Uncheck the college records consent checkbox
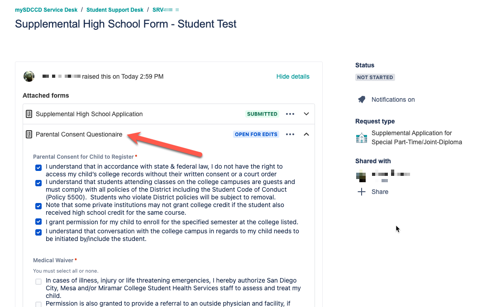Image resolution: width=482 pixels, height=307 pixels. coord(38,168)
